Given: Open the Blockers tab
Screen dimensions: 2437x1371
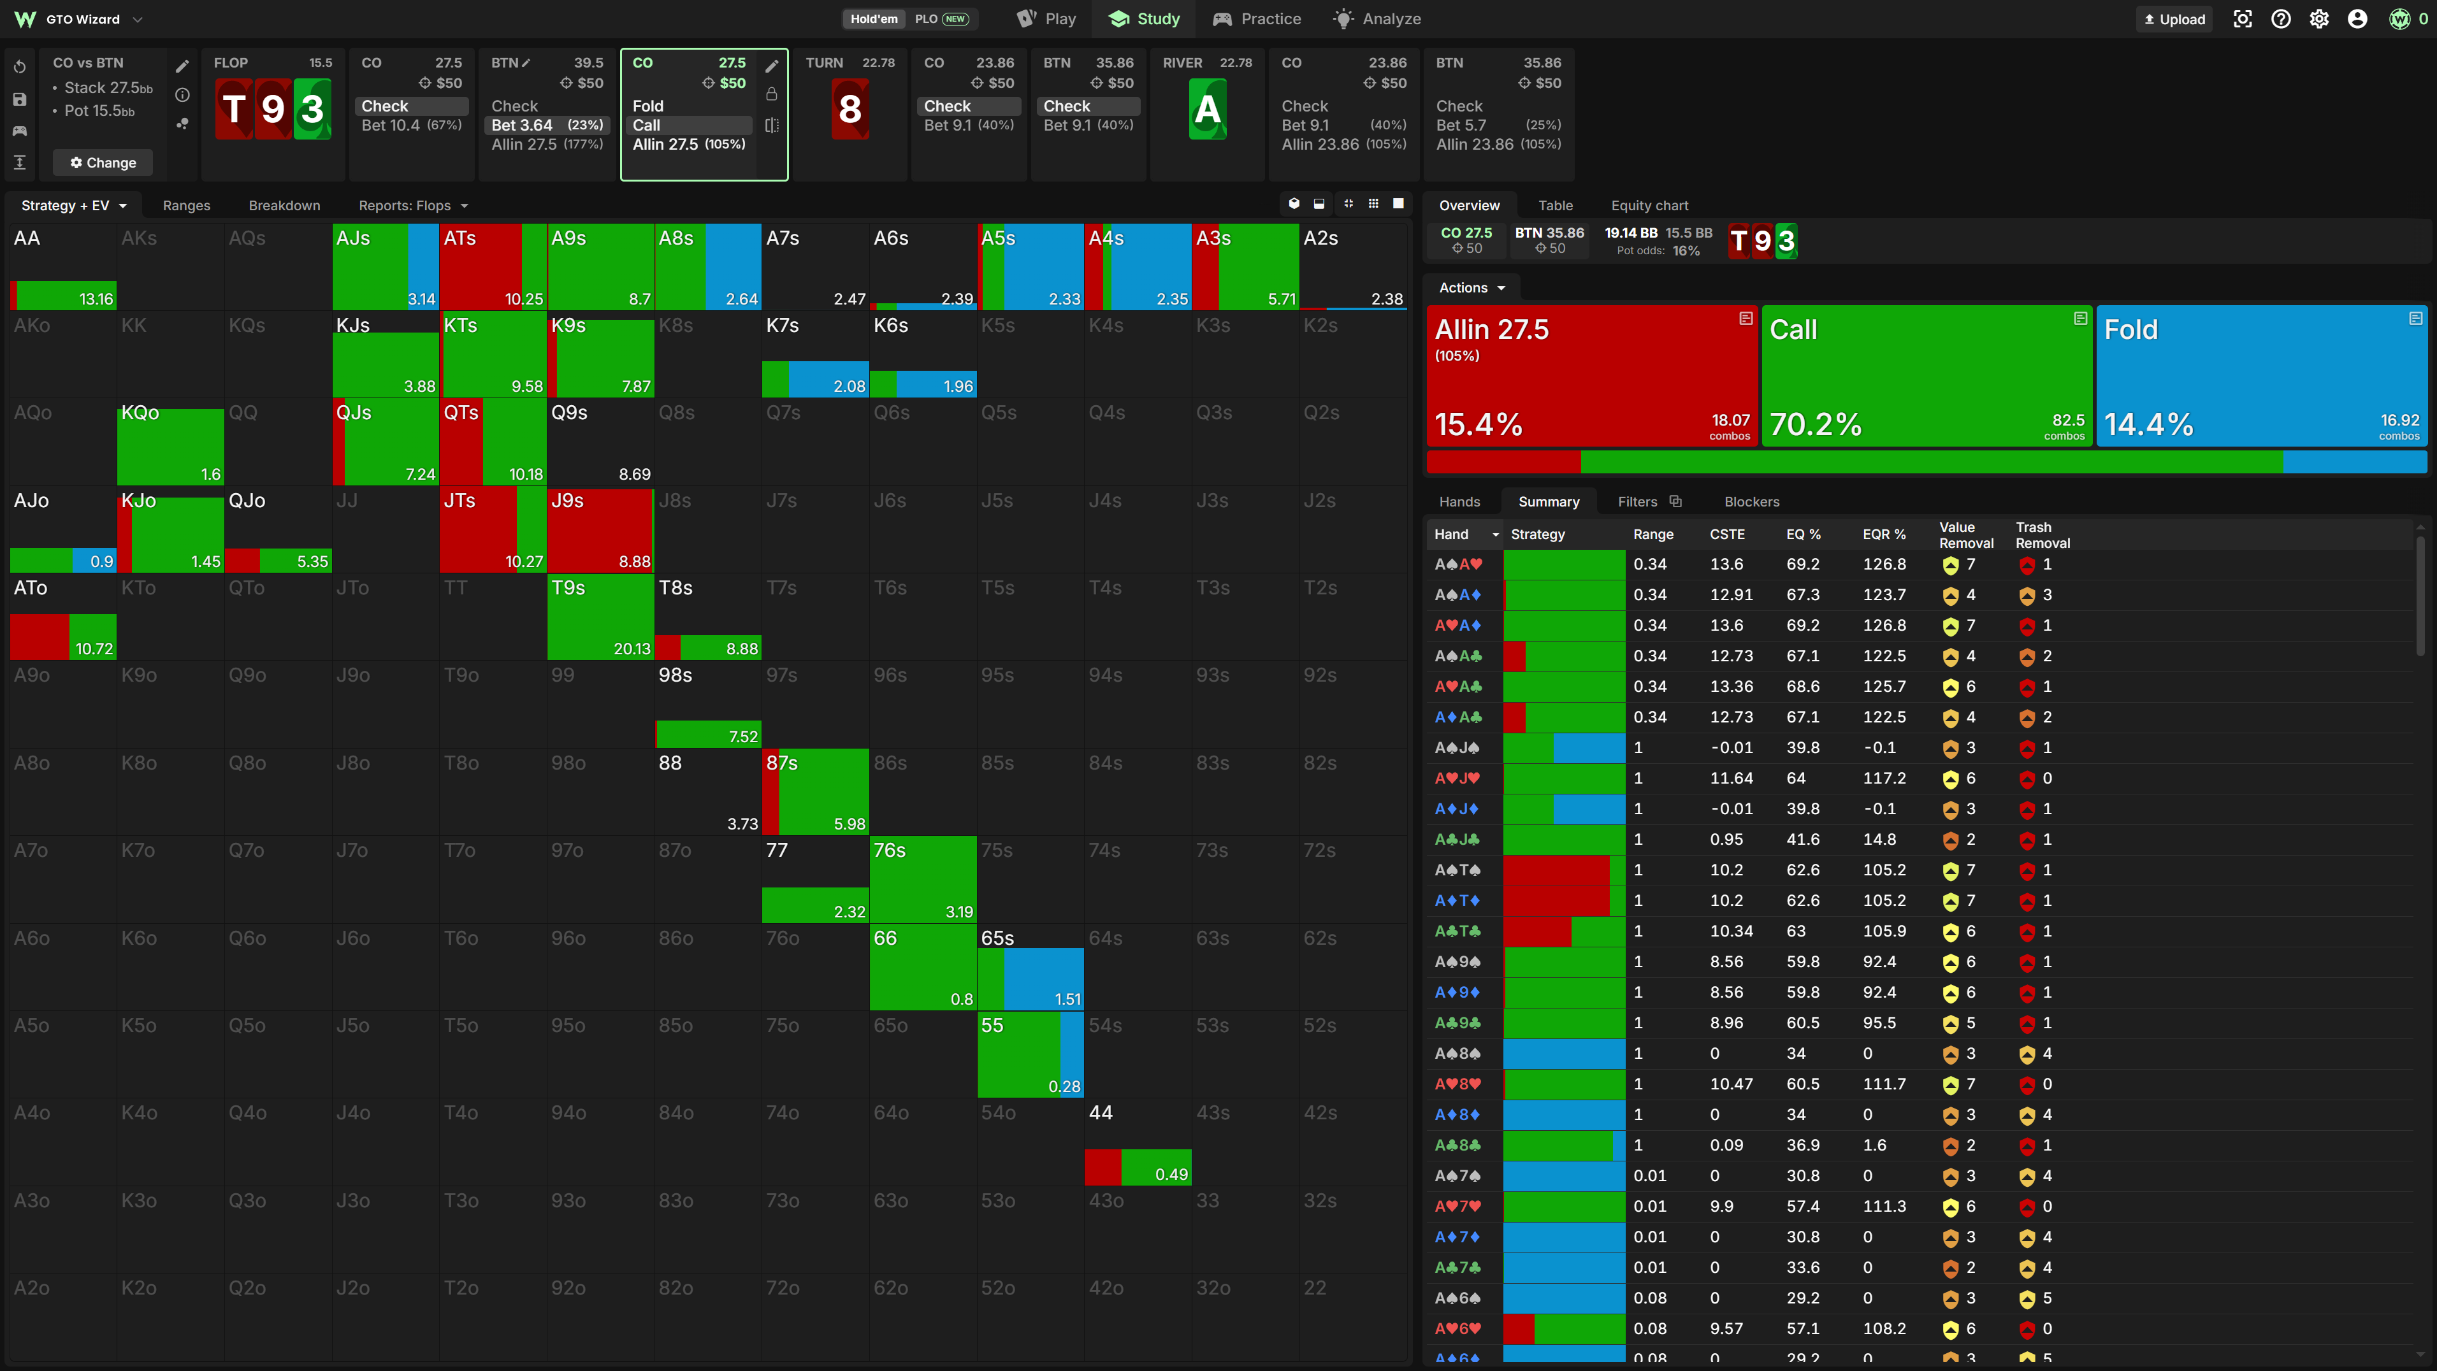Looking at the screenshot, I should coord(1751,501).
